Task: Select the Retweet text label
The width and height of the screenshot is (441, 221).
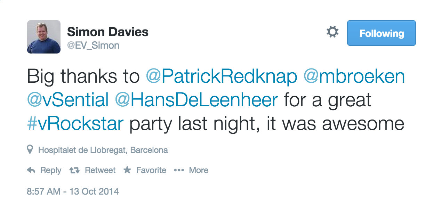Action: coord(100,170)
